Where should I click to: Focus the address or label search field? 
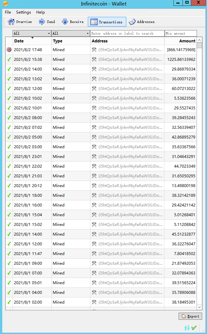coord(127,33)
